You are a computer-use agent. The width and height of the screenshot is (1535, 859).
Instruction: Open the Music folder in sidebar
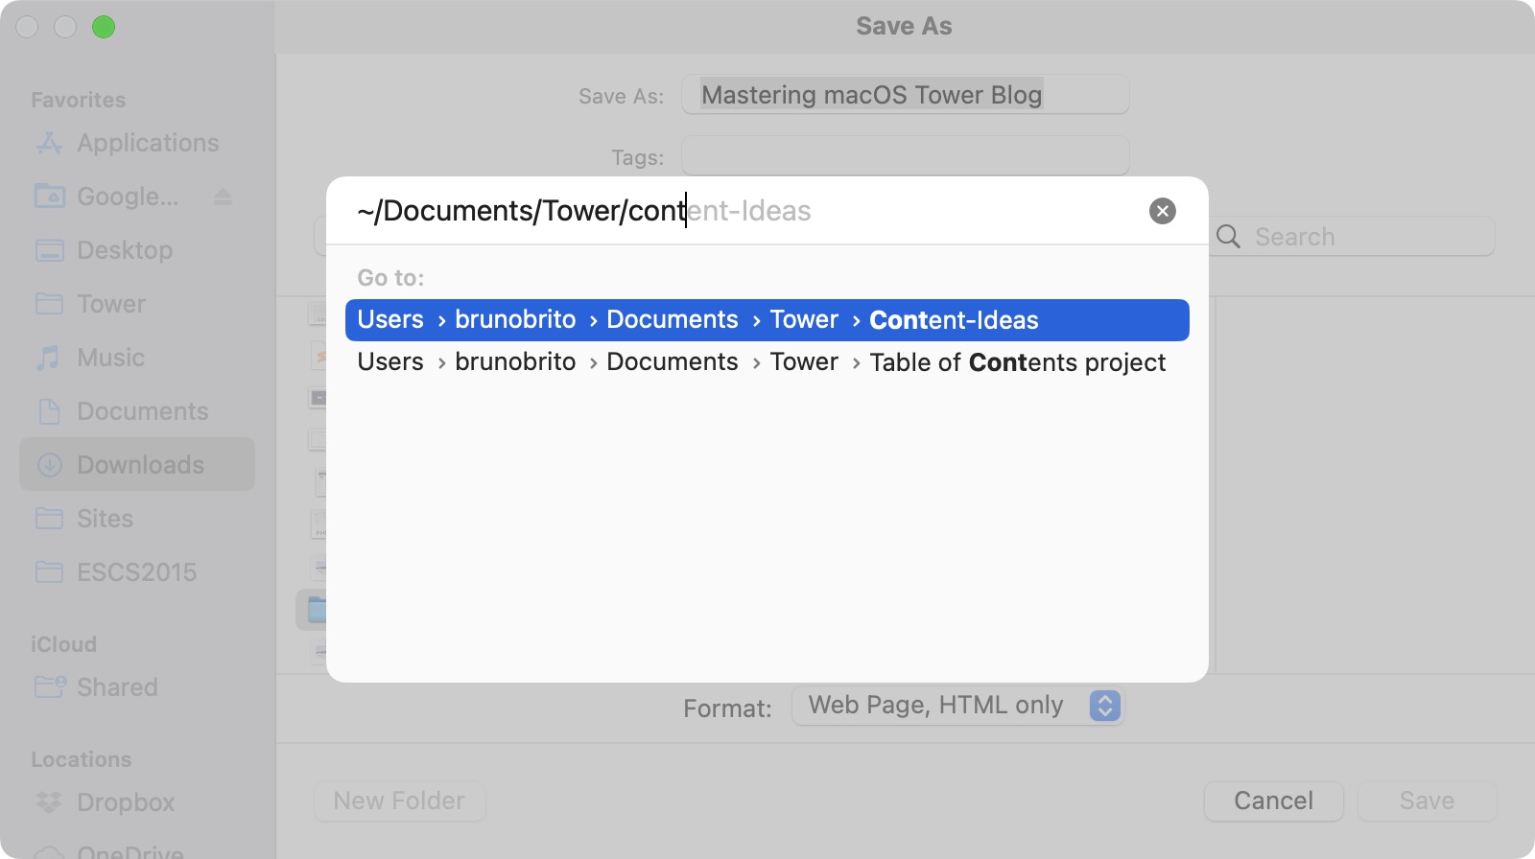[110, 358]
